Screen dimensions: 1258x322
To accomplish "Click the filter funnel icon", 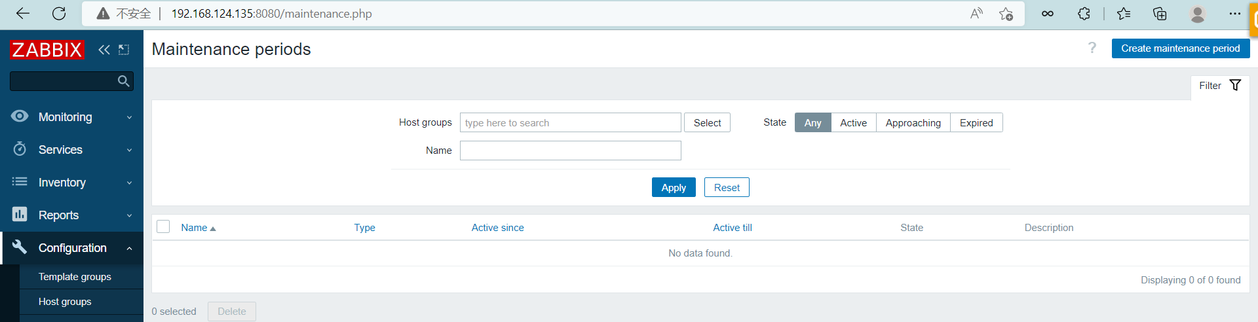I will click(x=1235, y=85).
